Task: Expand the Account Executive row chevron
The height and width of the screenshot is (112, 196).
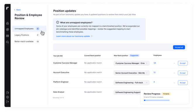Action: (x=174, y=73)
